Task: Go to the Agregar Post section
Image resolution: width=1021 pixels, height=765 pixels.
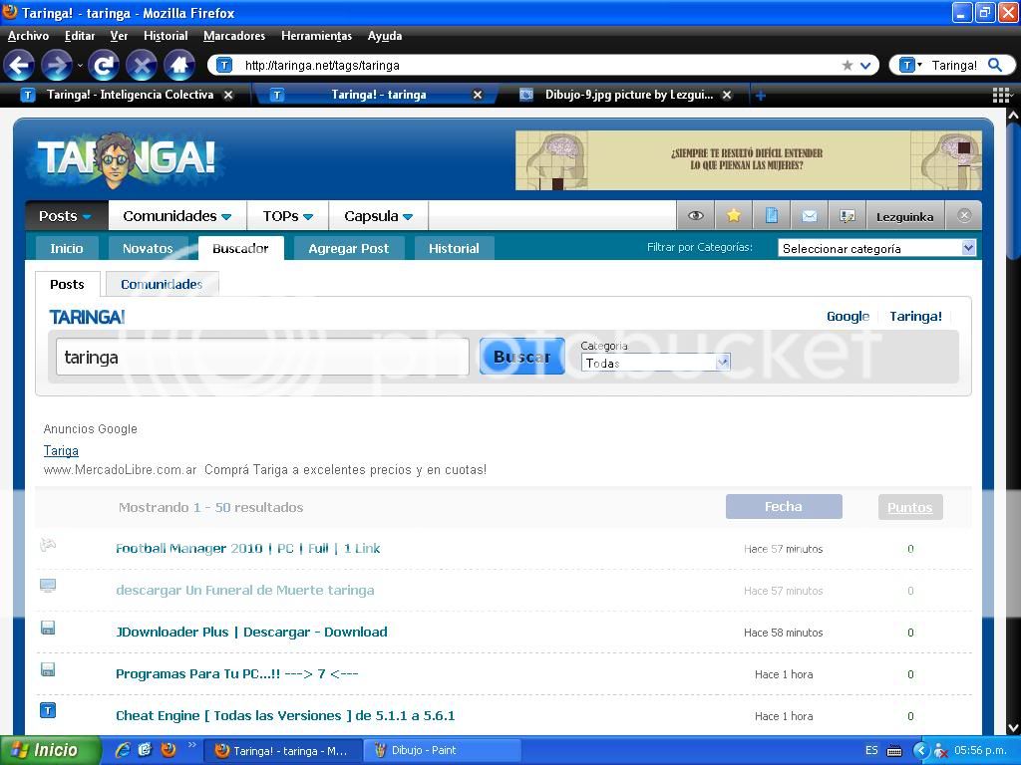Action: 348,248
